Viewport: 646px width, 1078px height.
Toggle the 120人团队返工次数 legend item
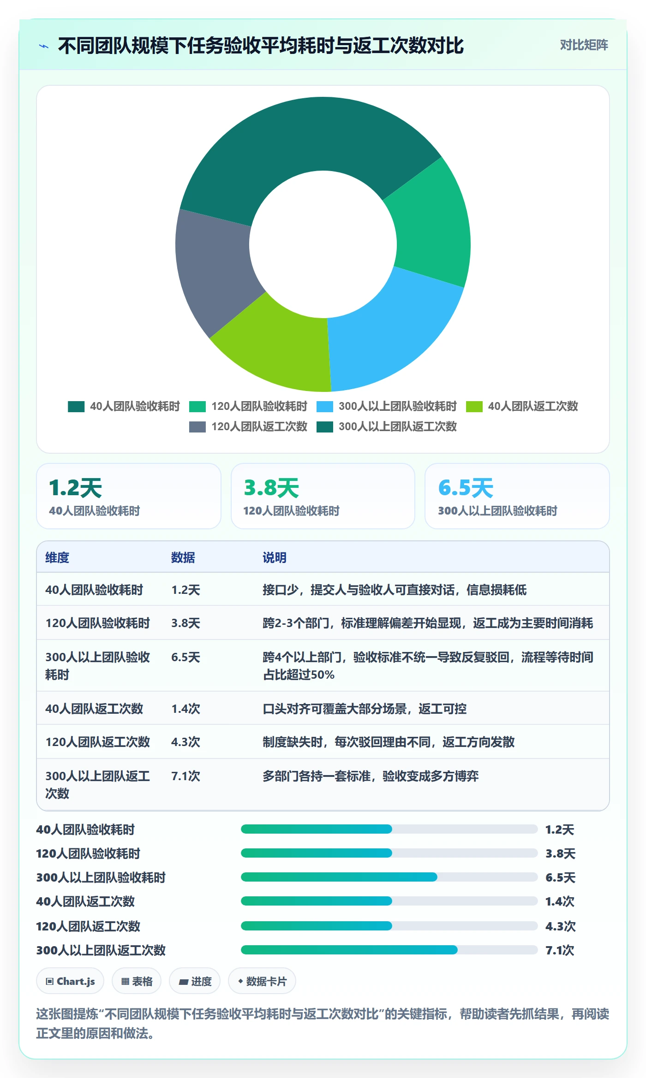click(248, 426)
